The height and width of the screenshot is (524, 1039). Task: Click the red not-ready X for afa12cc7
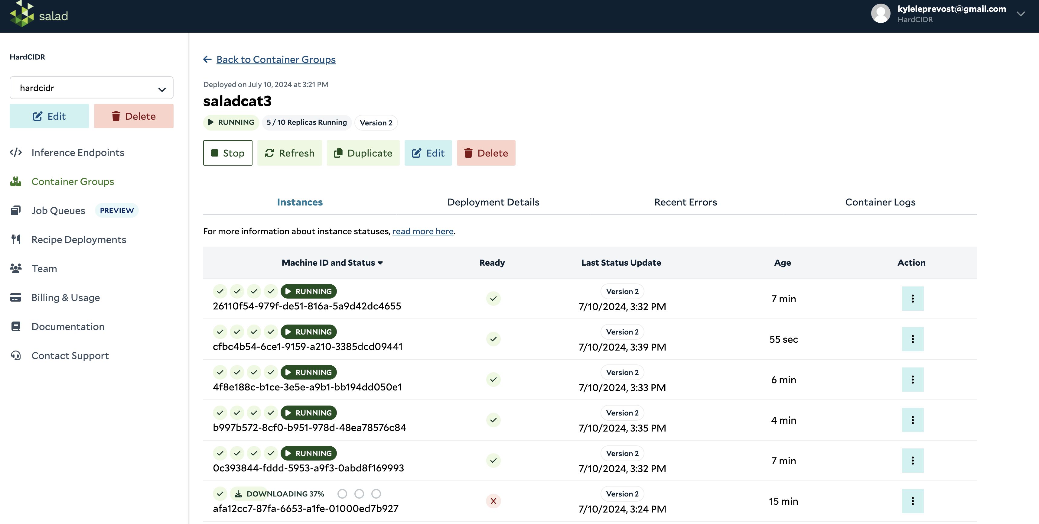point(493,501)
